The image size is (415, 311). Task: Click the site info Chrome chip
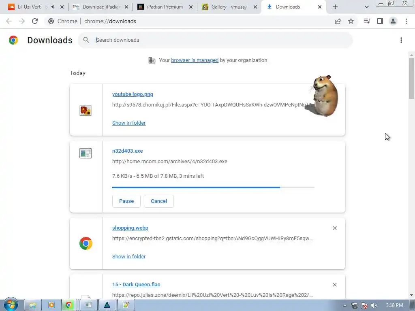tap(62, 21)
